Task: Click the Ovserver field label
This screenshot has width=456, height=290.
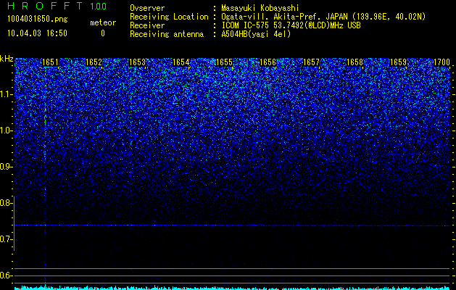Action: (x=147, y=8)
